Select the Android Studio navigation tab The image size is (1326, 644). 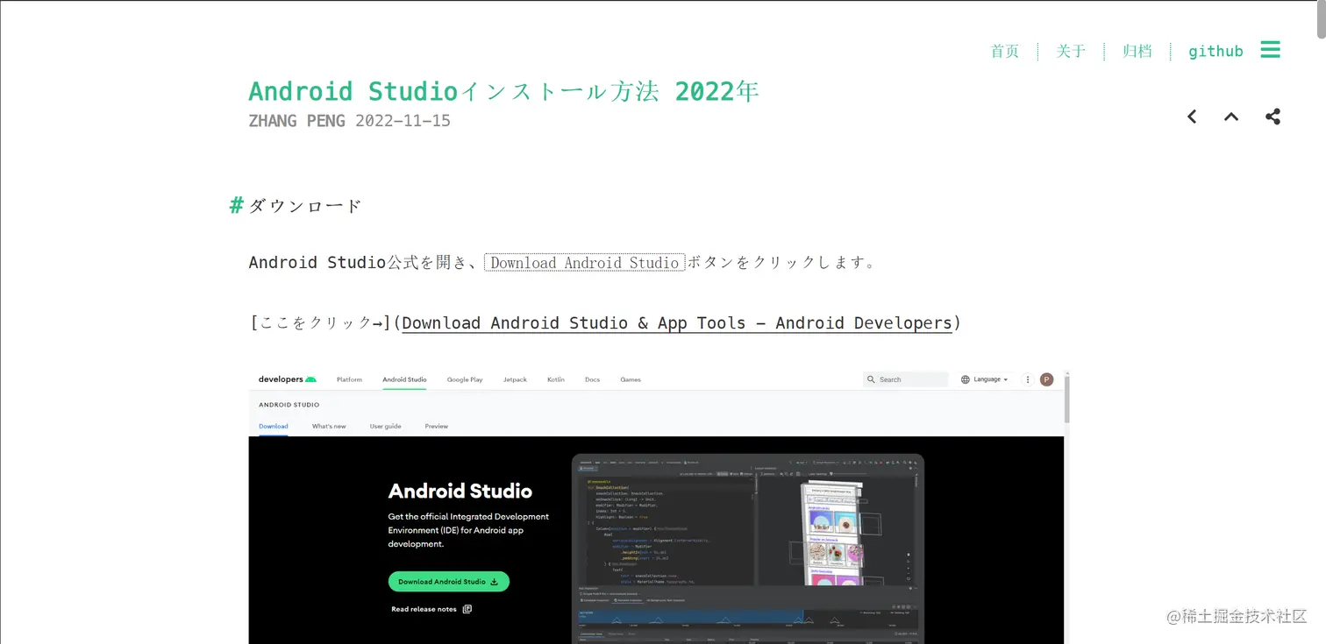404,379
